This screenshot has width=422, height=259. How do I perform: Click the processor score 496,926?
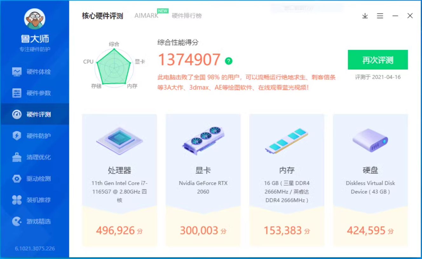[116, 230]
